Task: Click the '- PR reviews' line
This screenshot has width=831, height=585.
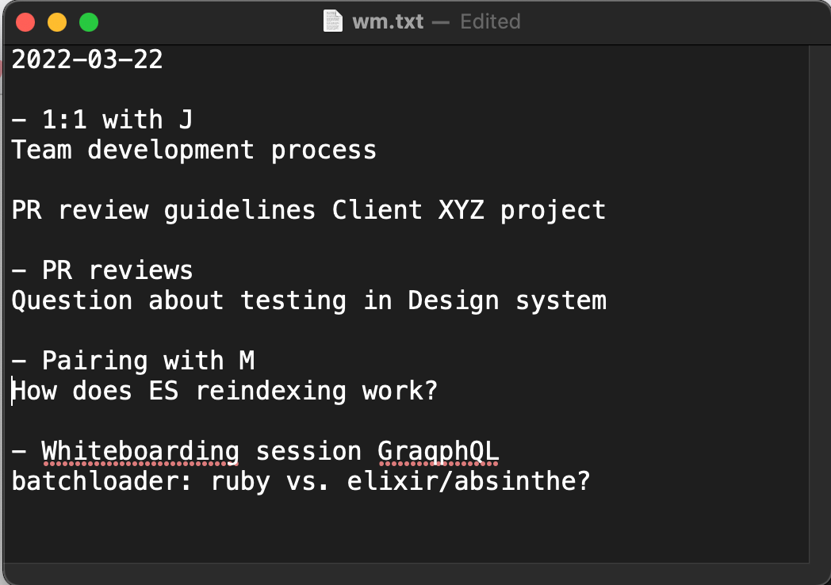Action: click(102, 270)
